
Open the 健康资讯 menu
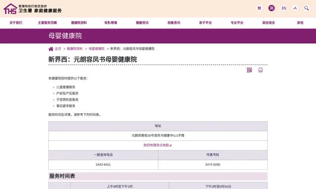(x=142, y=23)
